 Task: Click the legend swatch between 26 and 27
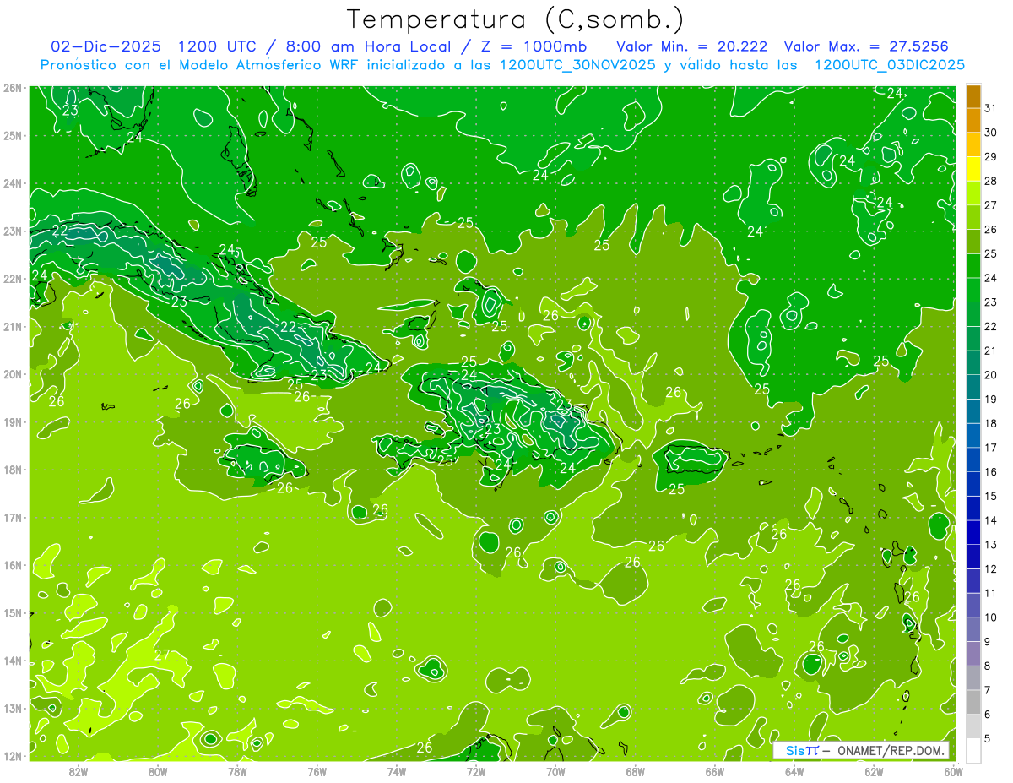coord(973,217)
